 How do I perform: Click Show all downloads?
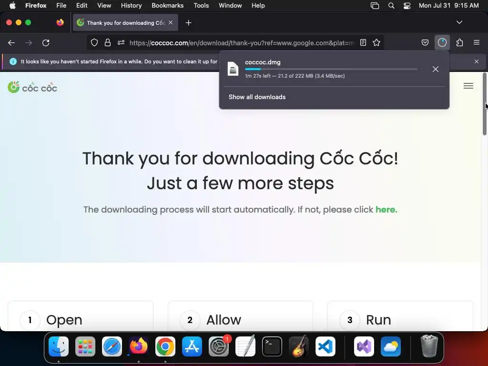coord(257,97)
